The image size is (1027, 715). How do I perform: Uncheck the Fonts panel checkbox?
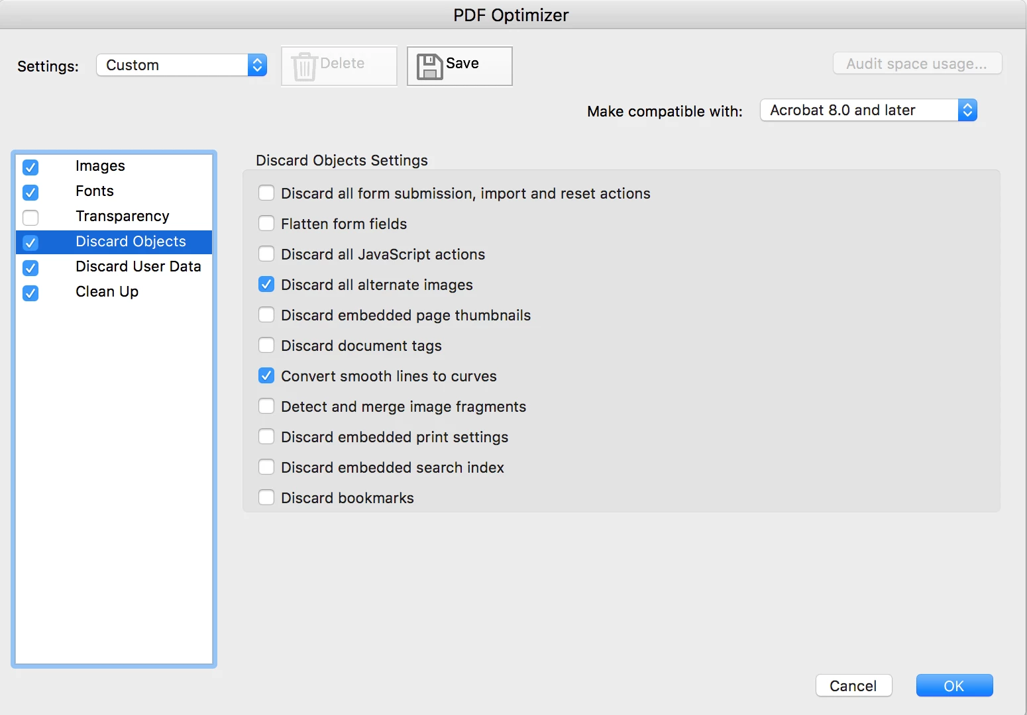[30, 192]
